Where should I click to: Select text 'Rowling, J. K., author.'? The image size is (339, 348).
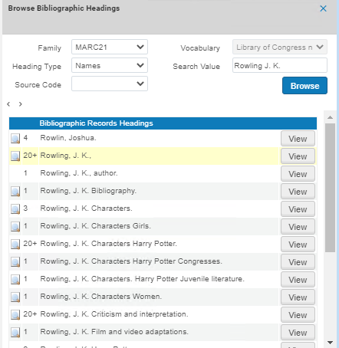click(79, 173)
